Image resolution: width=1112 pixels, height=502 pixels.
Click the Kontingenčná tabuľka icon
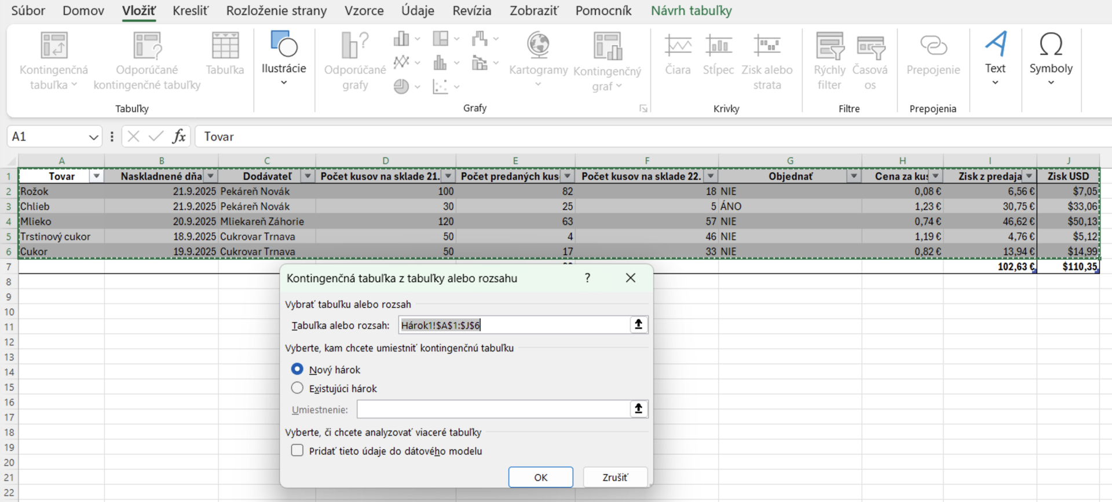tap(54, 46)
